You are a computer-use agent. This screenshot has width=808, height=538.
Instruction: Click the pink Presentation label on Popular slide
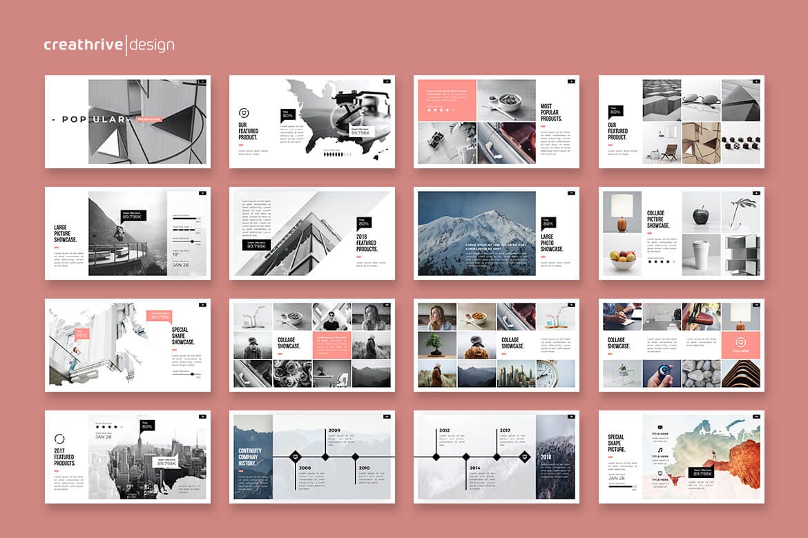coord(148,119)
